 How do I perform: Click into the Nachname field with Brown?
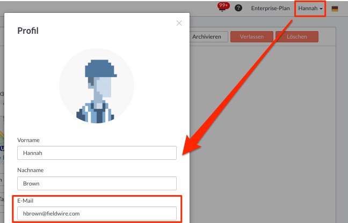coord(97,183)
